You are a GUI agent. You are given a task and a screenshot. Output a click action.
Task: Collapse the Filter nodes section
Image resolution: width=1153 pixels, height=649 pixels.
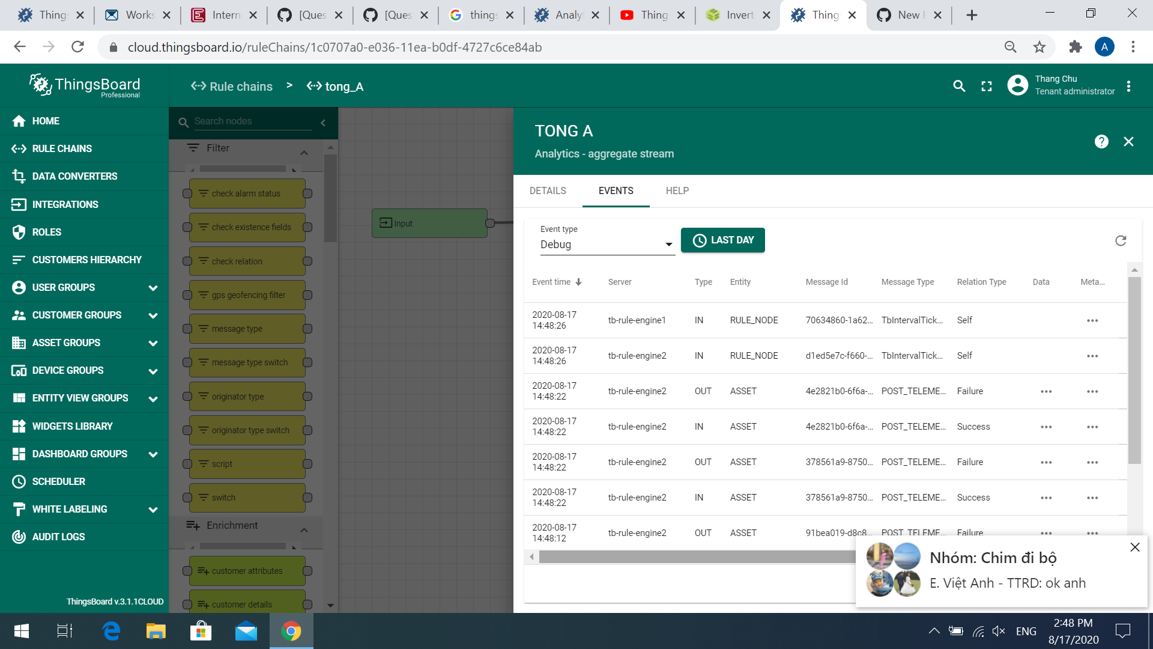tap(304, 153)
